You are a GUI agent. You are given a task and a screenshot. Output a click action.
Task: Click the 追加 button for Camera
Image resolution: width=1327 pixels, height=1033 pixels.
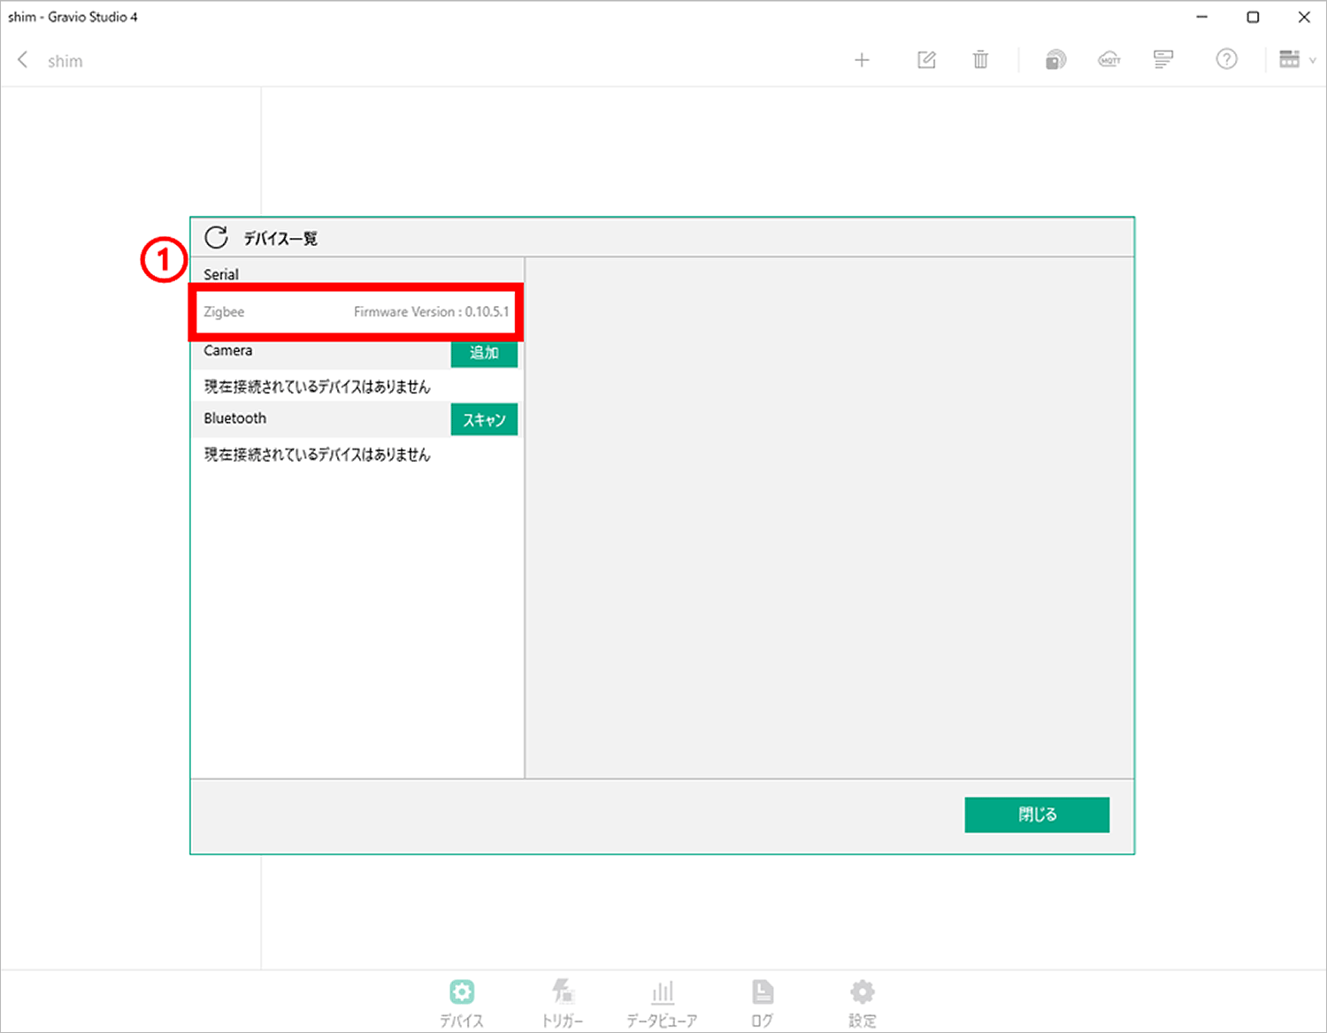click(484, 353)
